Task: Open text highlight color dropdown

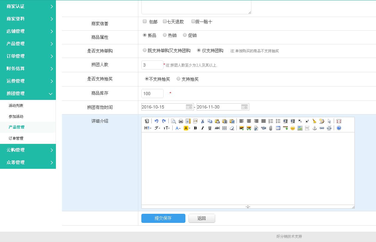Action: [x=187, y=128]
